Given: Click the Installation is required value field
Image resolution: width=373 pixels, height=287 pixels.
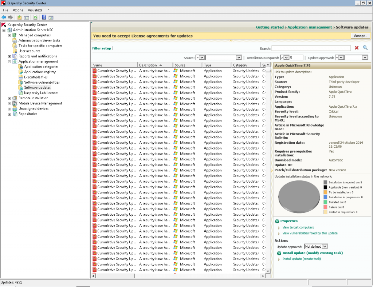Looking at the screenshot, I should coord(297,57).
